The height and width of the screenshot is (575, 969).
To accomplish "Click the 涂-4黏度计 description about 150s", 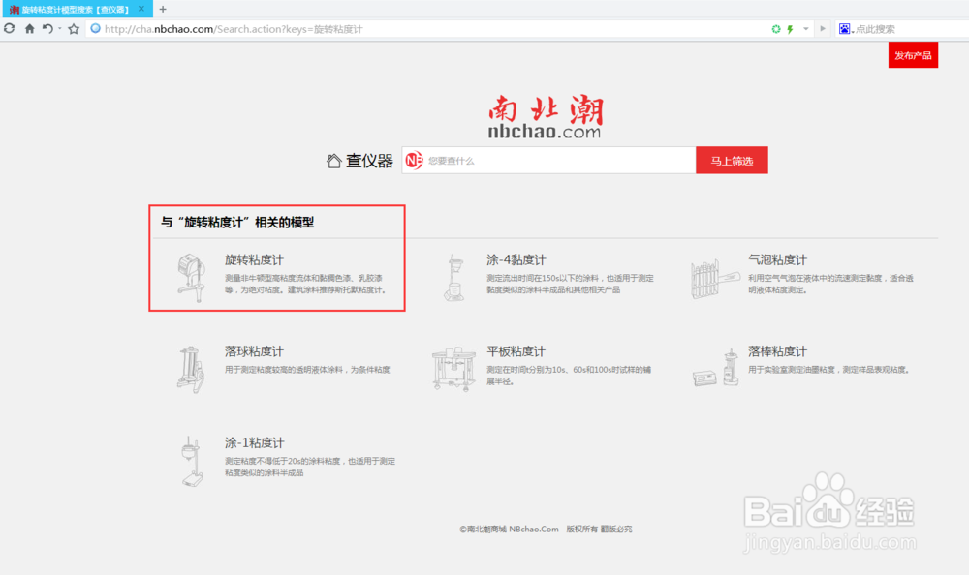I will click(x=570, y=284).
